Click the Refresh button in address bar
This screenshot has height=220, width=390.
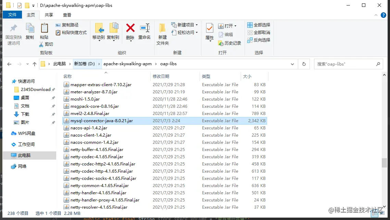pyautogui.click(x=304, y=64)
